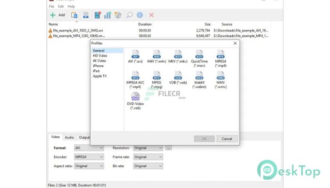
Task: Select 4K Video profile category
Action: [99, 61]
